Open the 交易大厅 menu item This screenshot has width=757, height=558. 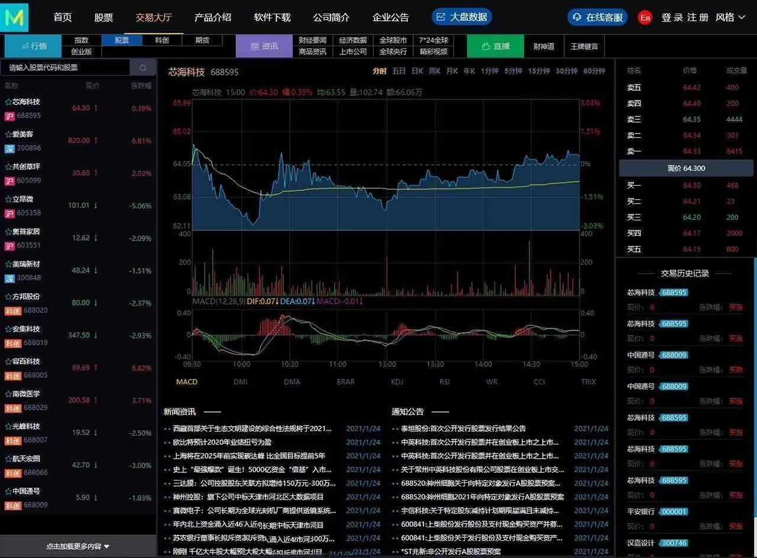153,17
